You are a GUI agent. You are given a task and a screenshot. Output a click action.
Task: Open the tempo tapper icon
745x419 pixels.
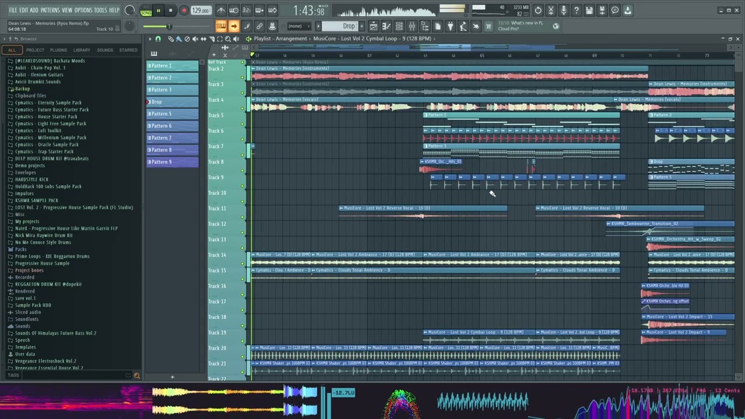click(x=463, y=26)
